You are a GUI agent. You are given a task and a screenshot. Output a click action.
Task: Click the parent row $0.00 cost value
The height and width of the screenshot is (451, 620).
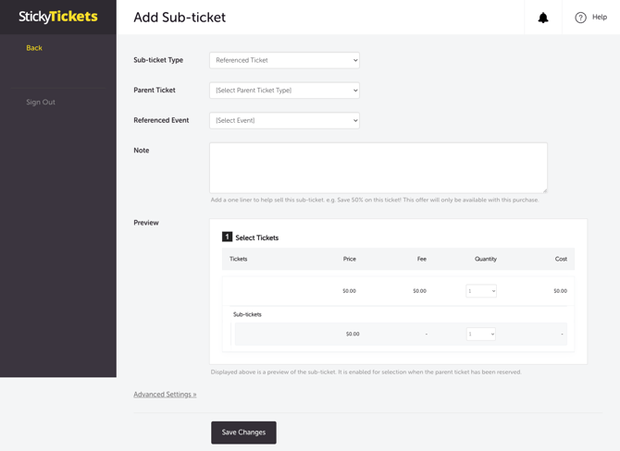pyautogui.click(x=560, y=291)
